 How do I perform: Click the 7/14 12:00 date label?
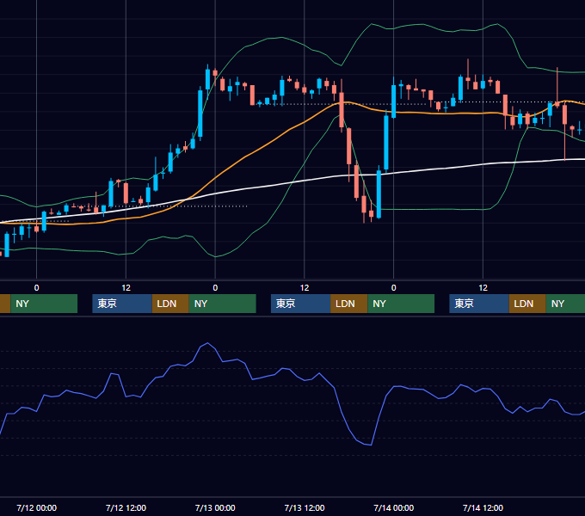pyautogui.click(x=483, y=507)
